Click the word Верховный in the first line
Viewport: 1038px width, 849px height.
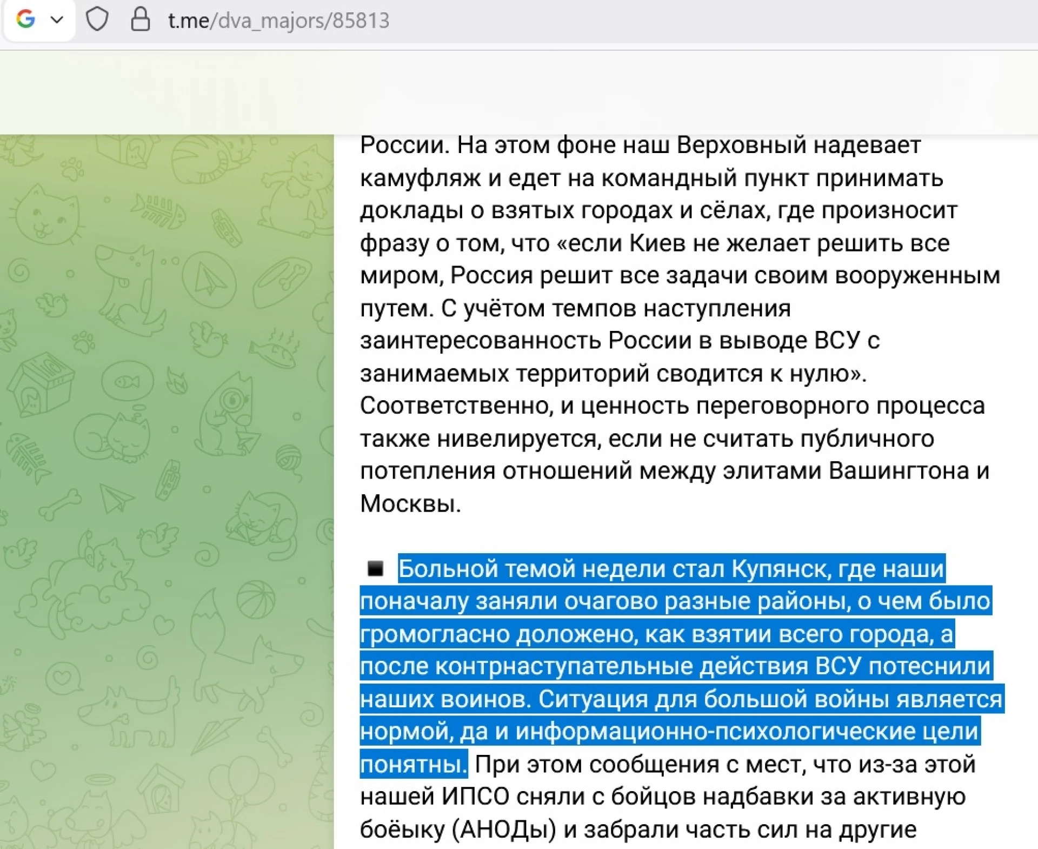click(741, 145)
